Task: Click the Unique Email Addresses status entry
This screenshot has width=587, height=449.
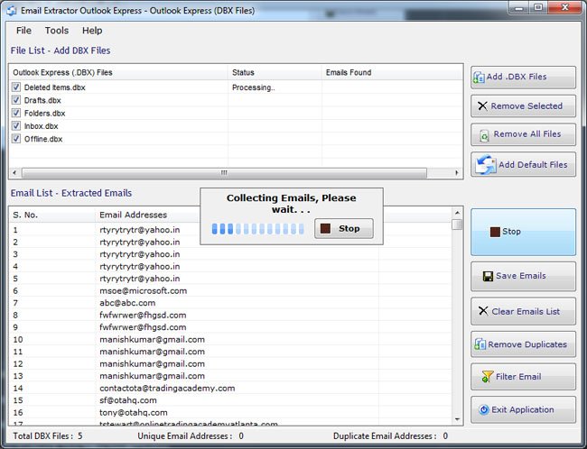Action: click(191, 435)
